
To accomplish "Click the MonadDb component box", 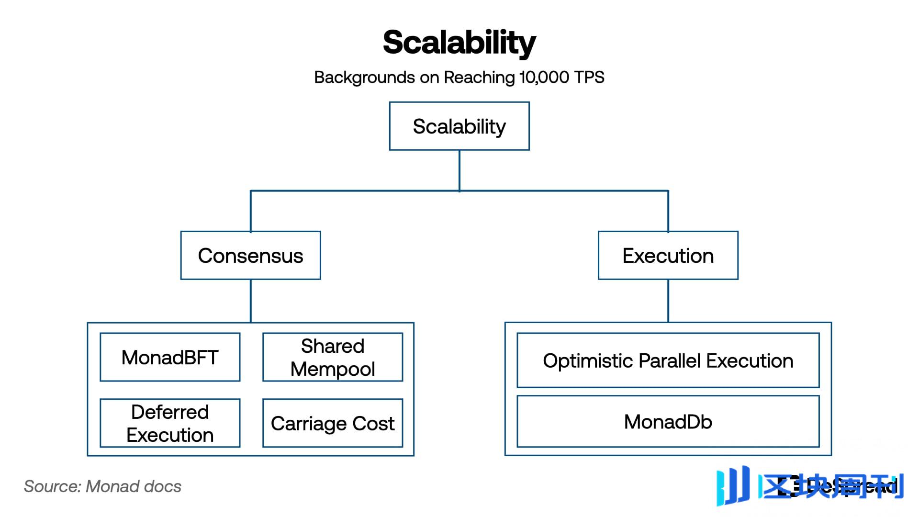I will [x=668, y=422].
